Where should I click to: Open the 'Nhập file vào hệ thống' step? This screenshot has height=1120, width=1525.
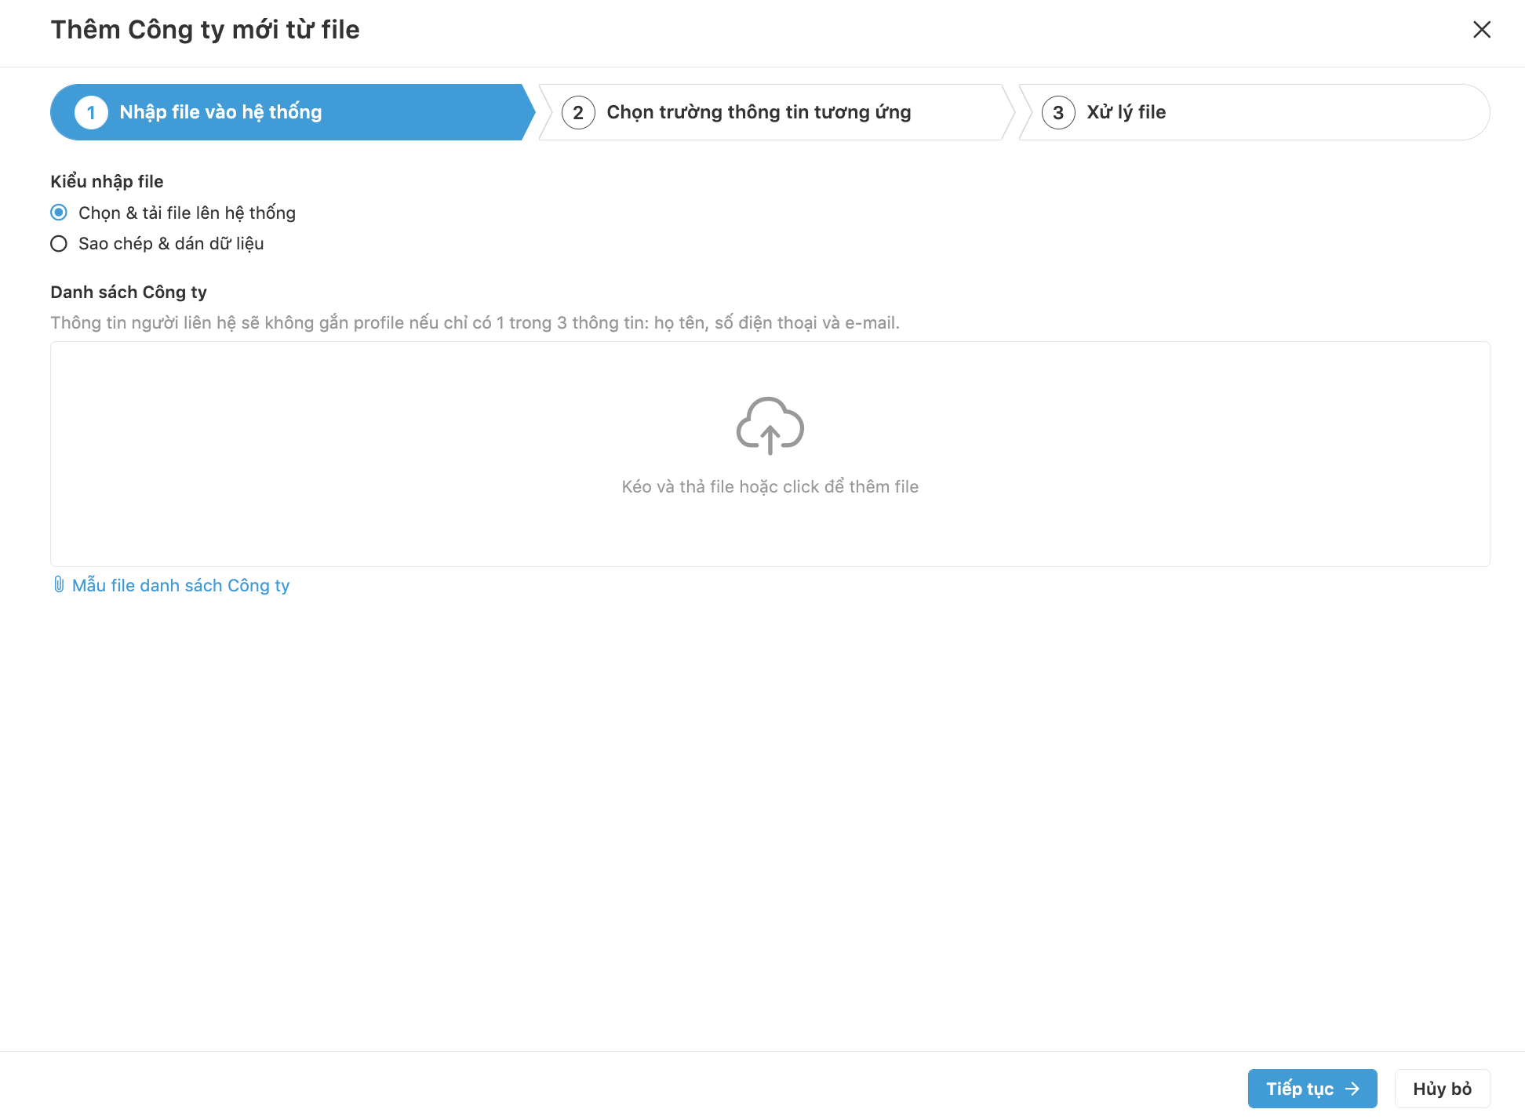tap(220, 112)
